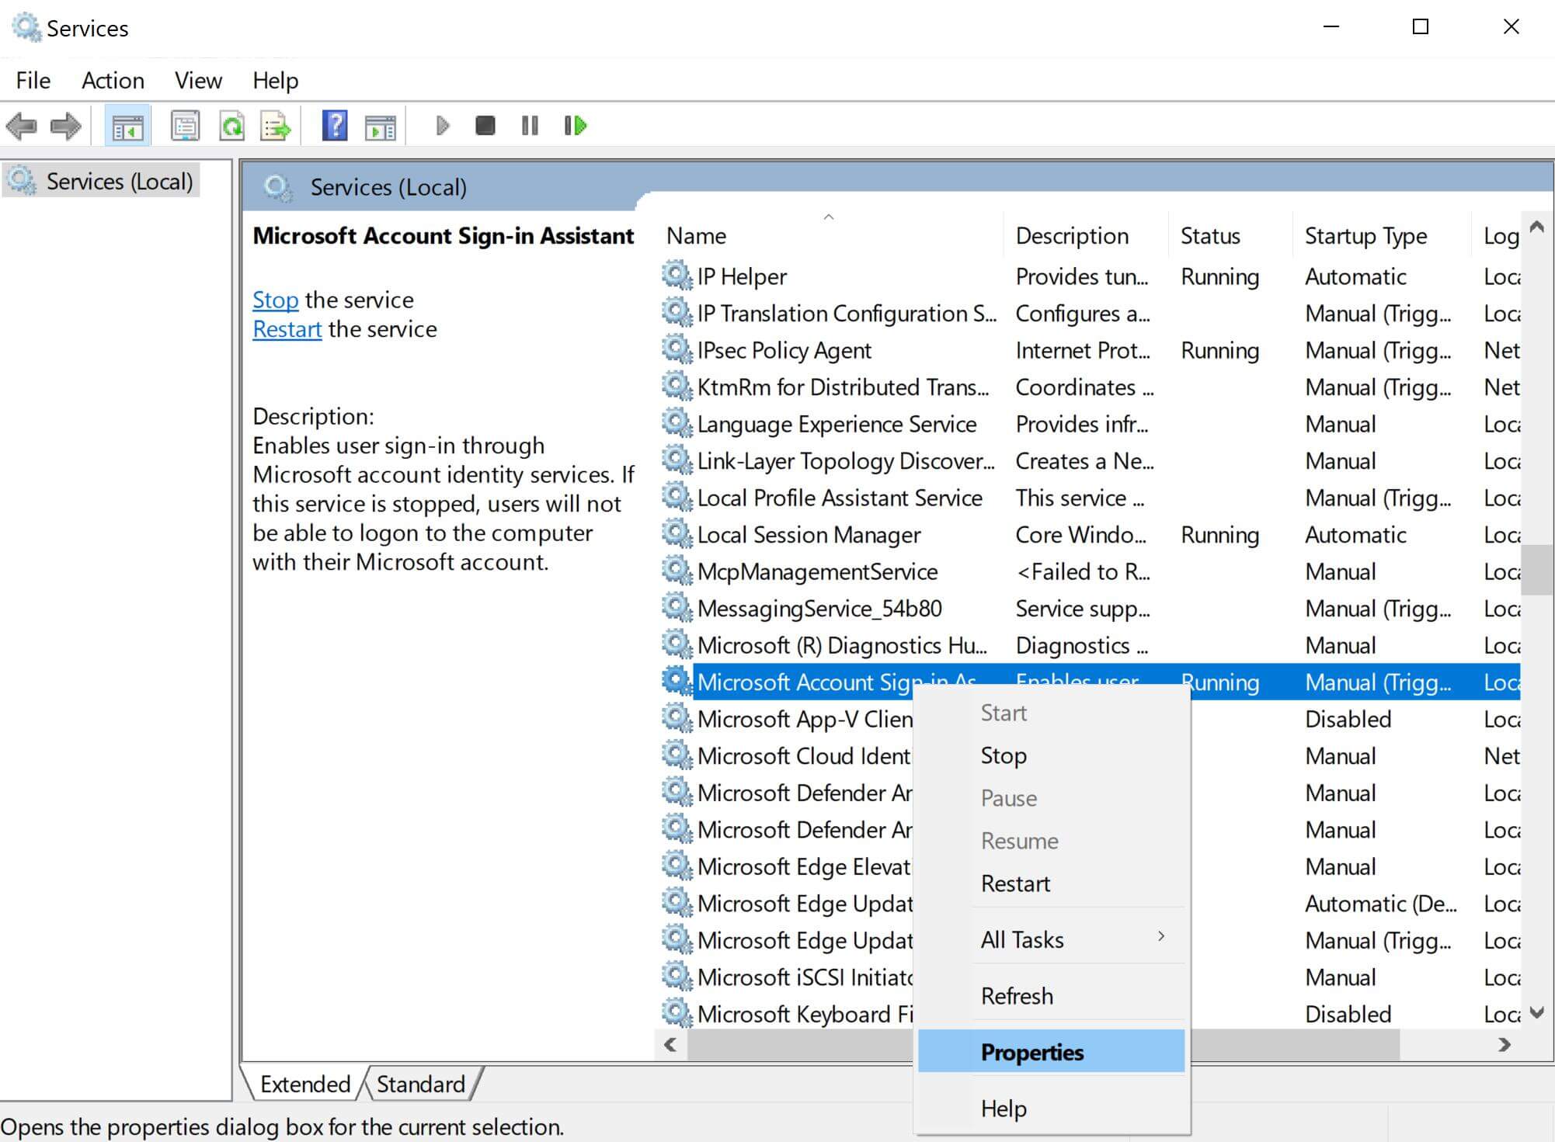Restart the service with the toolbar icon
The height and width of the screenshot is (1142, 1555).
tap(575, 126)
